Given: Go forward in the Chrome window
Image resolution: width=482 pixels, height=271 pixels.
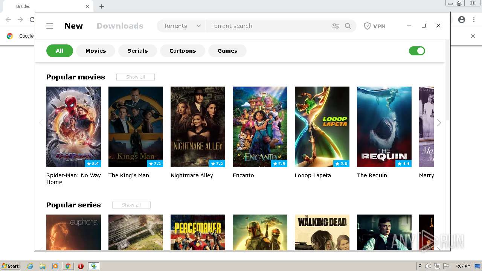Looking at the screenshot, I should [x=20, y=20].
